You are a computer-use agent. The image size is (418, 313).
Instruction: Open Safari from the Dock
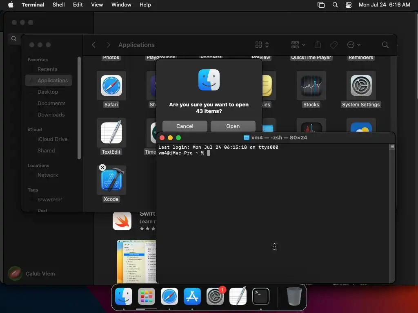[x=169, y=296]
